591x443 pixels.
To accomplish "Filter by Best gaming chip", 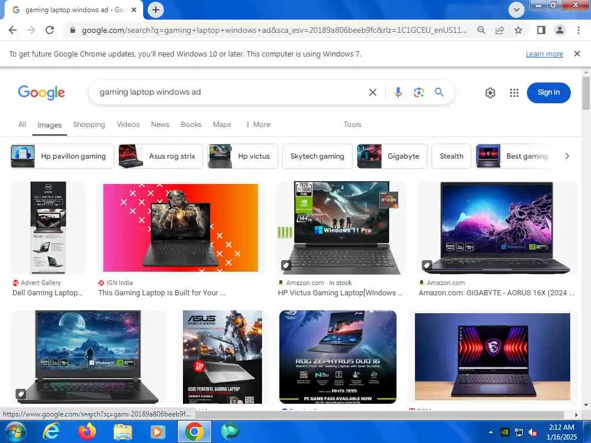I will click(x=514, y=156).
